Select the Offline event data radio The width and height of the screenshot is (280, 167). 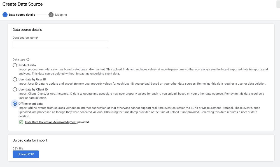click(15, 104)
